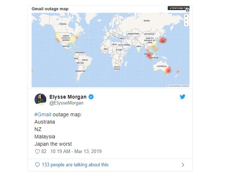The image size is (239, 177).
Task: Expand the conversation with right chevron
Action: click(x=183, y=164)
